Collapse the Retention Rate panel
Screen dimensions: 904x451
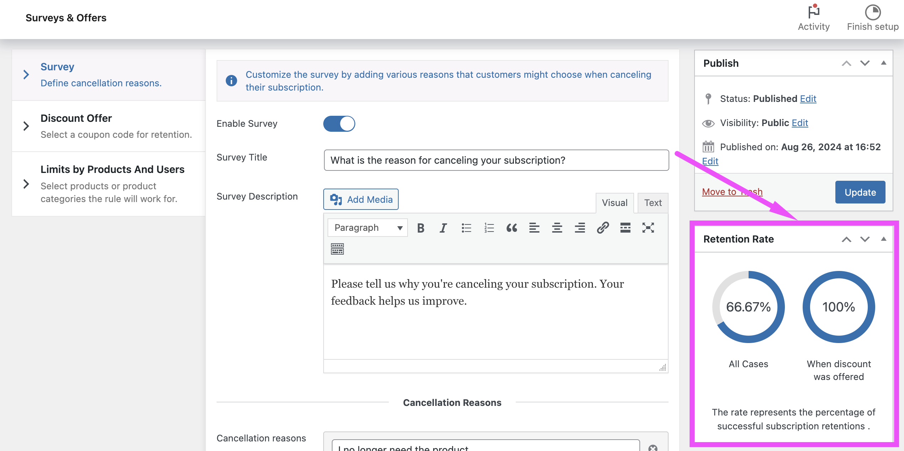[x=883, y=239]
